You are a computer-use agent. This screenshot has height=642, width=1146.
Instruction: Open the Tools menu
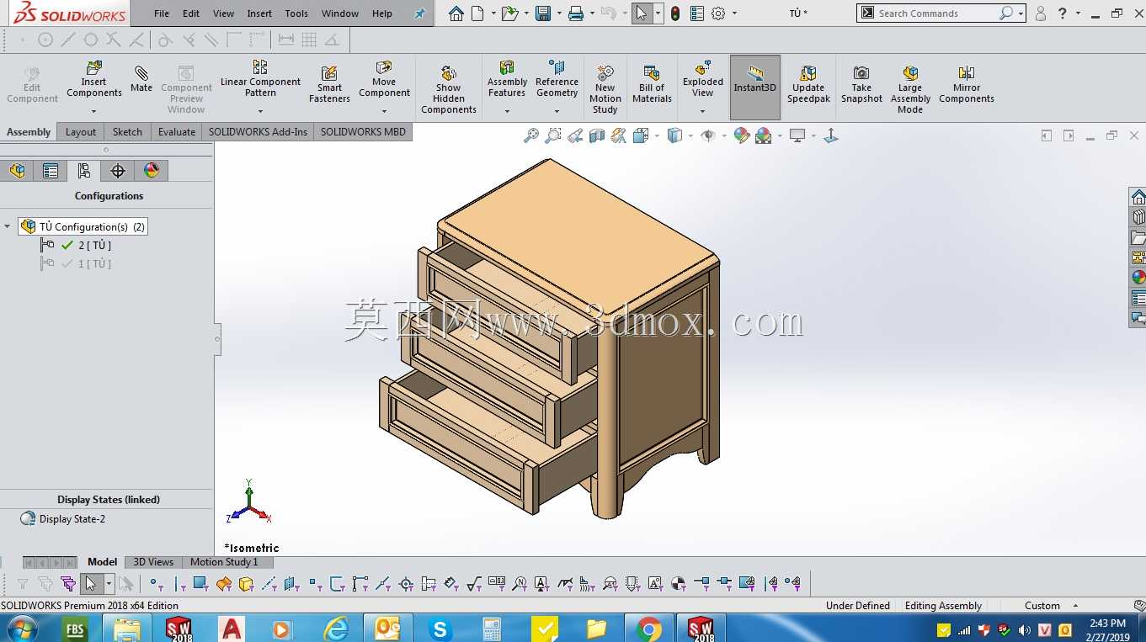[296, 13]
